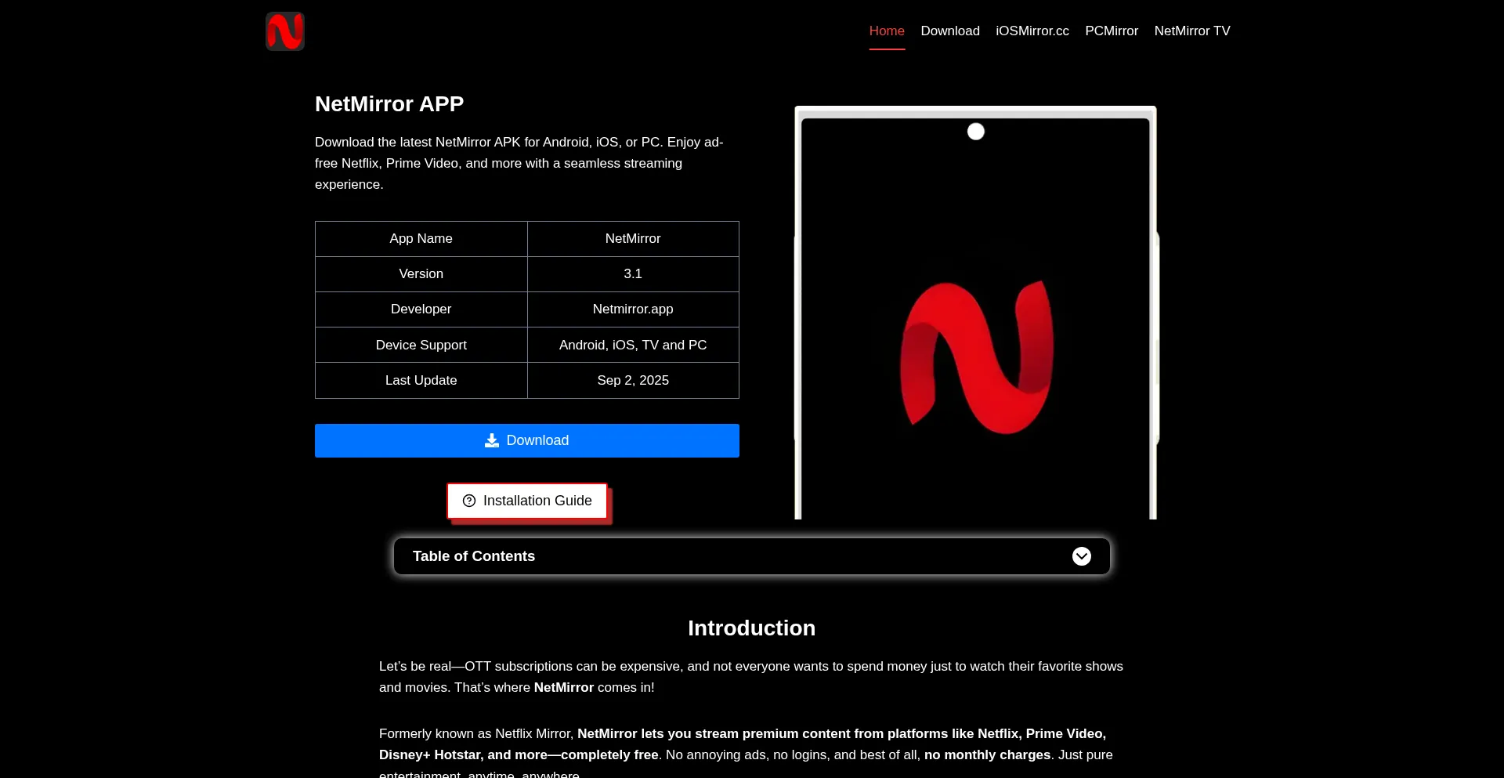The width and height of the screenshot is (1504, 778).
Task: Click the download arrow icon in the blue button
Action: point(492,440)
